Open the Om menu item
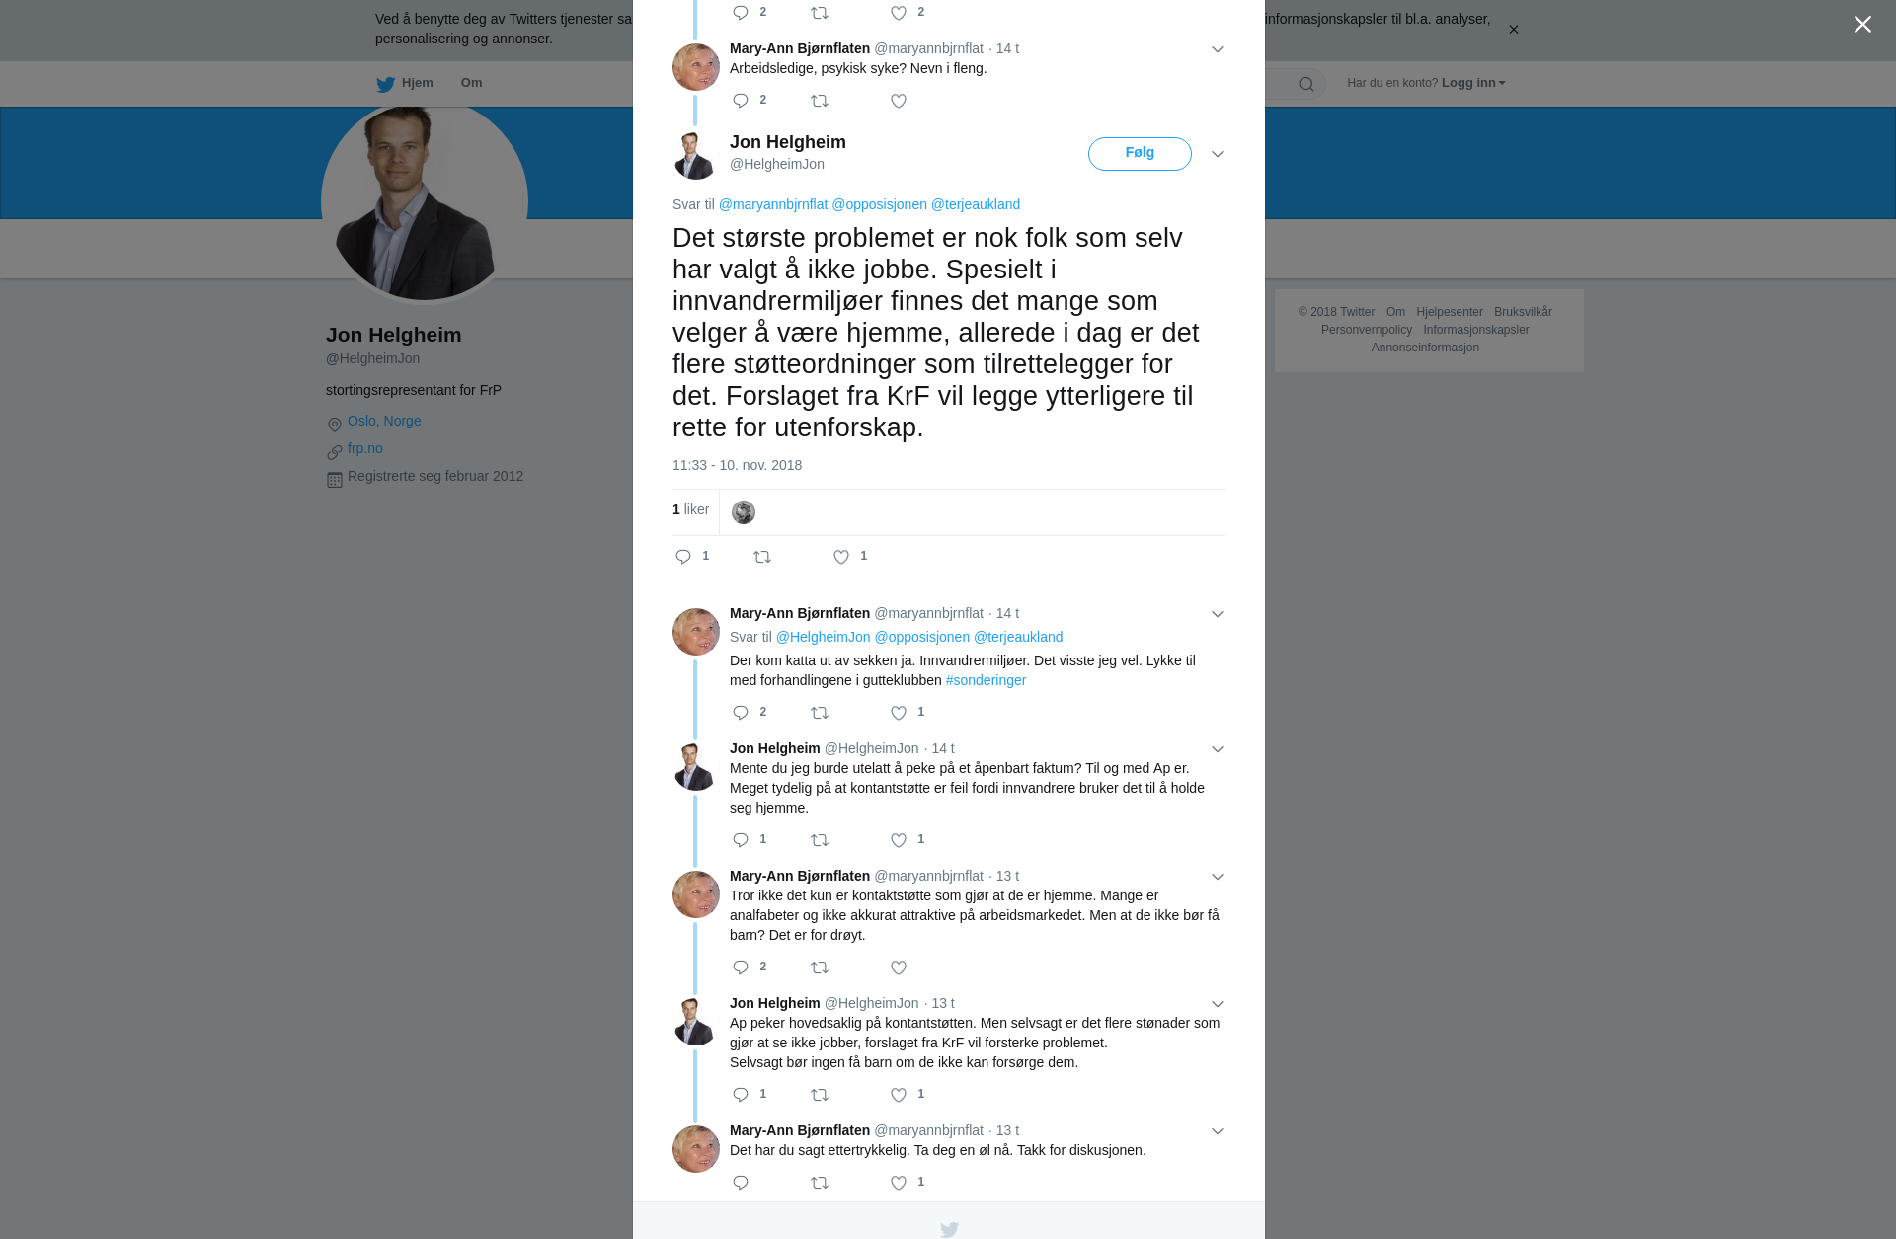The width and height of the screenshot is (1896, 1239). (x=472, y=83)
